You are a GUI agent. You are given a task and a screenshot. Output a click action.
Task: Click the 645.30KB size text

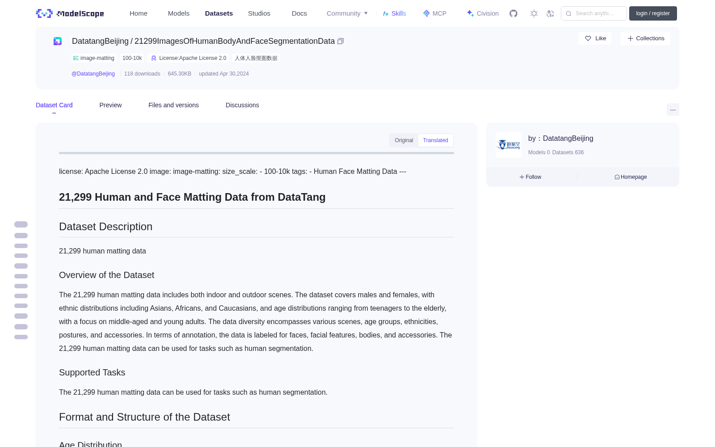coord(180,74)
